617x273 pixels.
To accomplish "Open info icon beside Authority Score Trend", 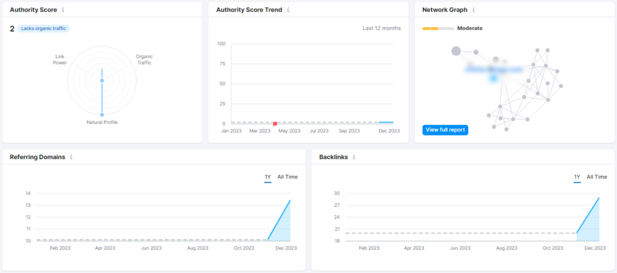I will [x=289, y=10].
